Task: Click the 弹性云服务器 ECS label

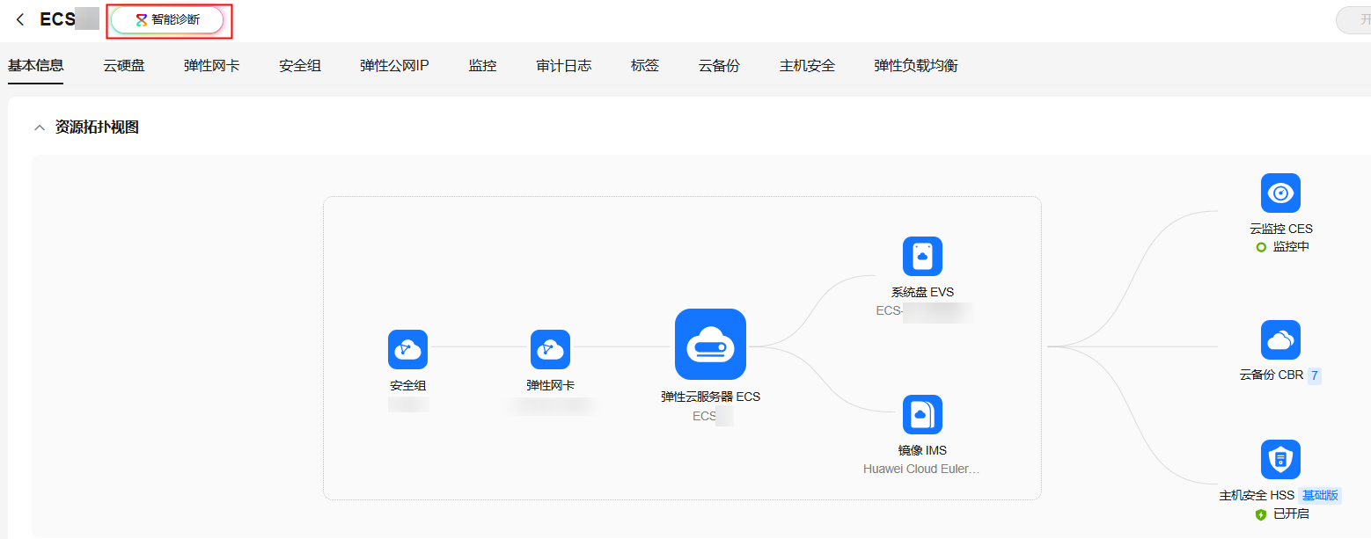Action: tap(710, 397)
